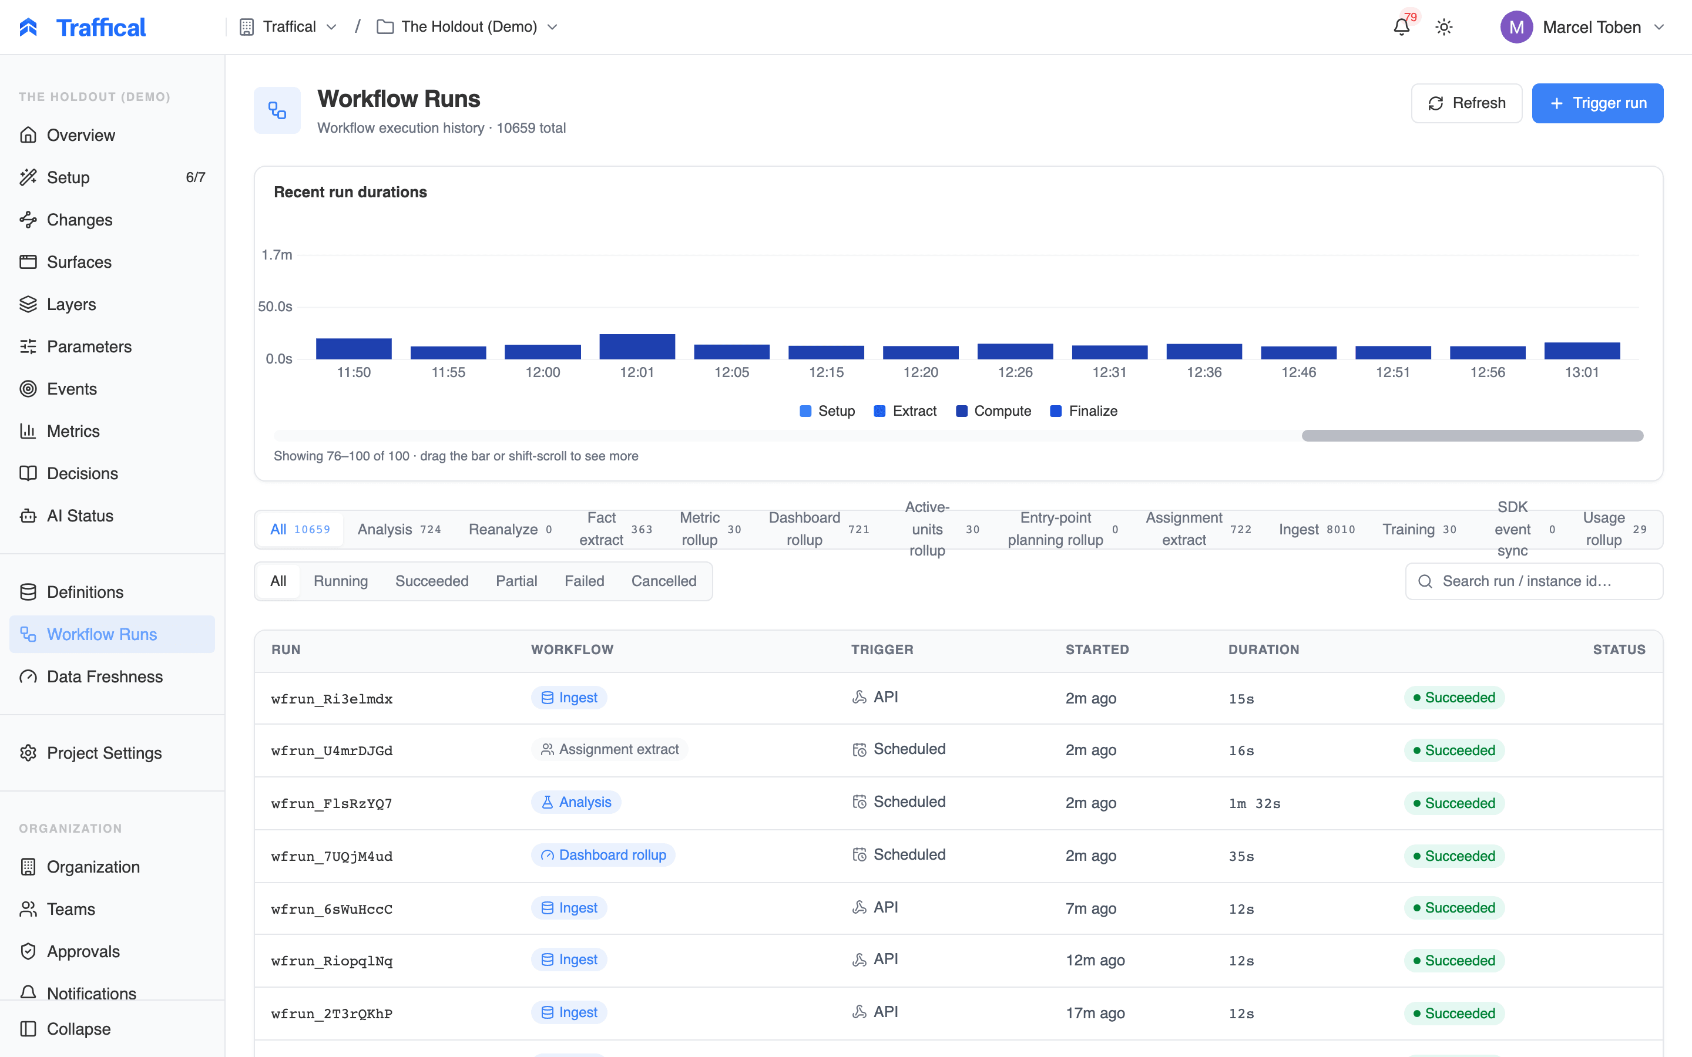Click the 12:01 duration bar

637,346
